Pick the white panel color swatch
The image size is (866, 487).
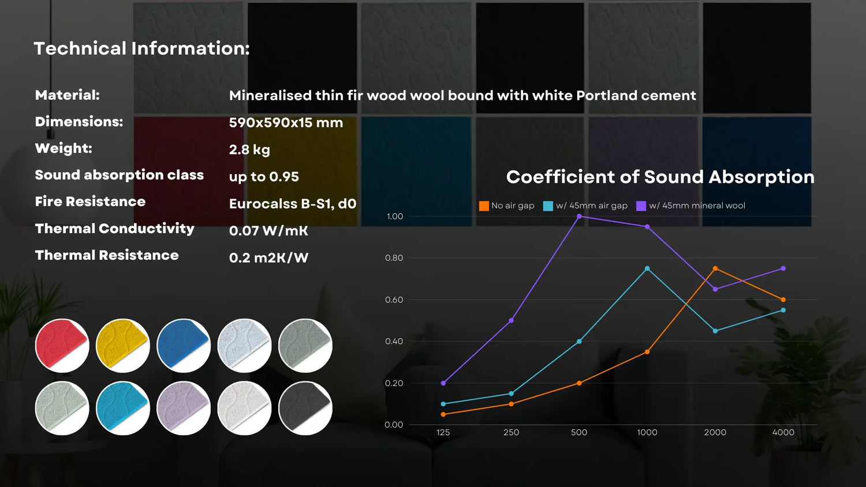point(244,408)
